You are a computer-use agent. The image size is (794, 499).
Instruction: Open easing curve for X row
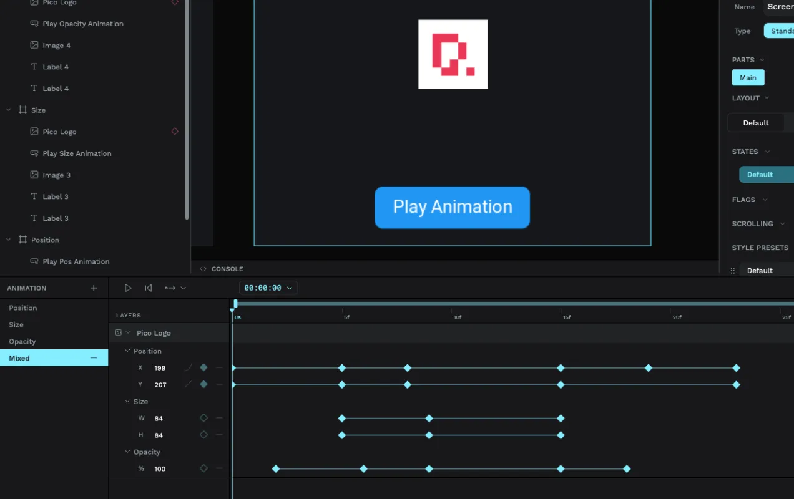(188, 368)
